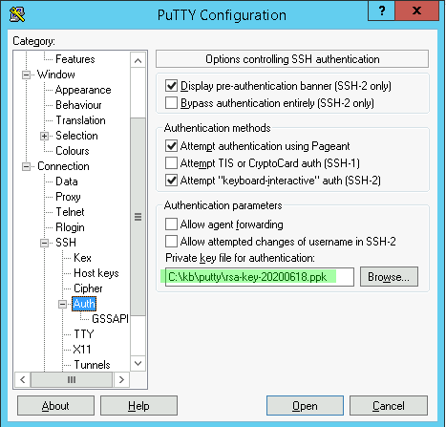
Task: Collapse the SSH tree node
Action: coord(44,244)
